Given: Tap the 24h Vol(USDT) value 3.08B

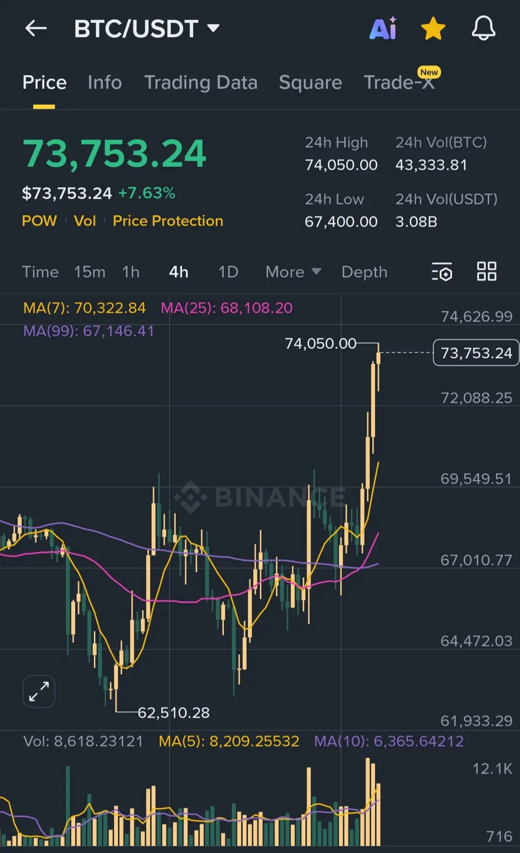Looking at the screenshot, I should point(416,221).
